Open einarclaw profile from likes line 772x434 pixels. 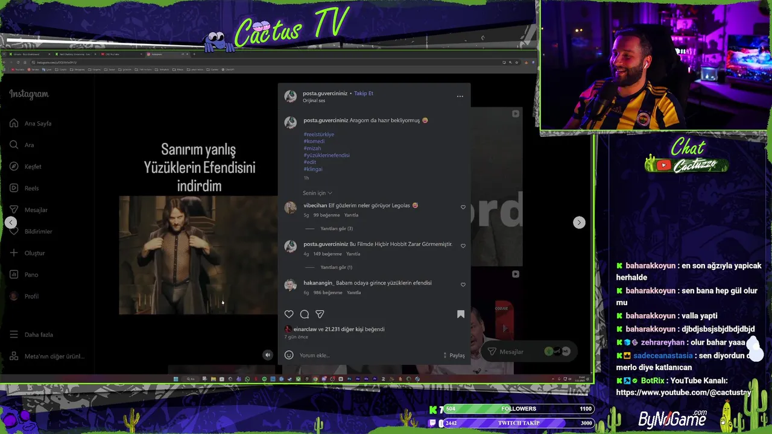coord(305,329)
